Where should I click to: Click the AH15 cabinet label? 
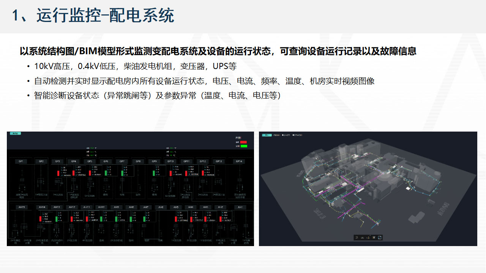coord(21,207)
